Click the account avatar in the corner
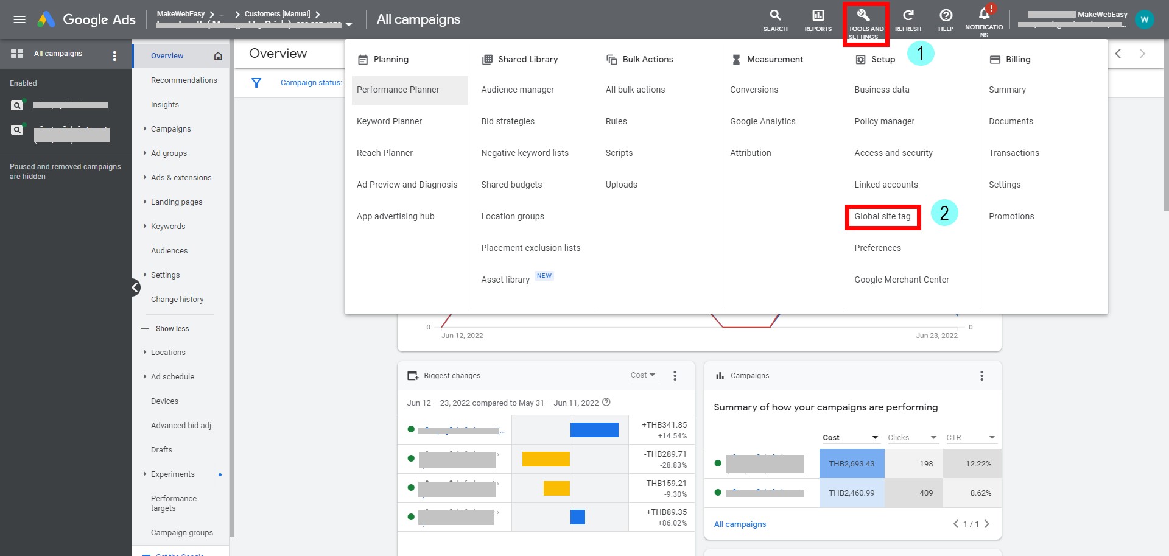This screenshot has height=556, width=1169. (1144, 19)
